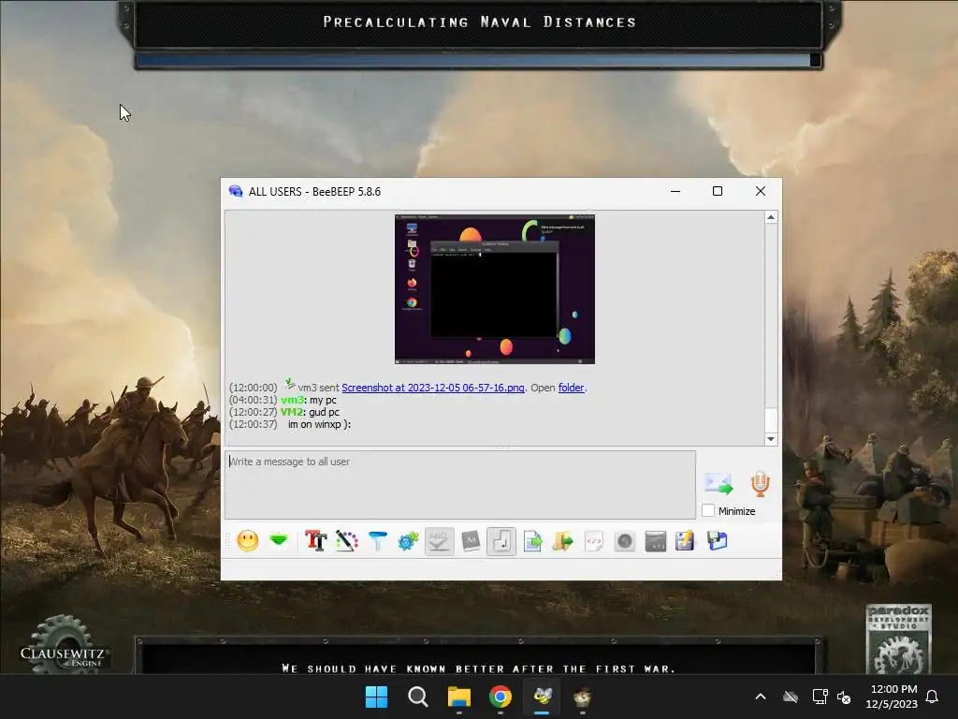Open the emoticons smiley picker
958x719 pixels.
pos(247,541)
